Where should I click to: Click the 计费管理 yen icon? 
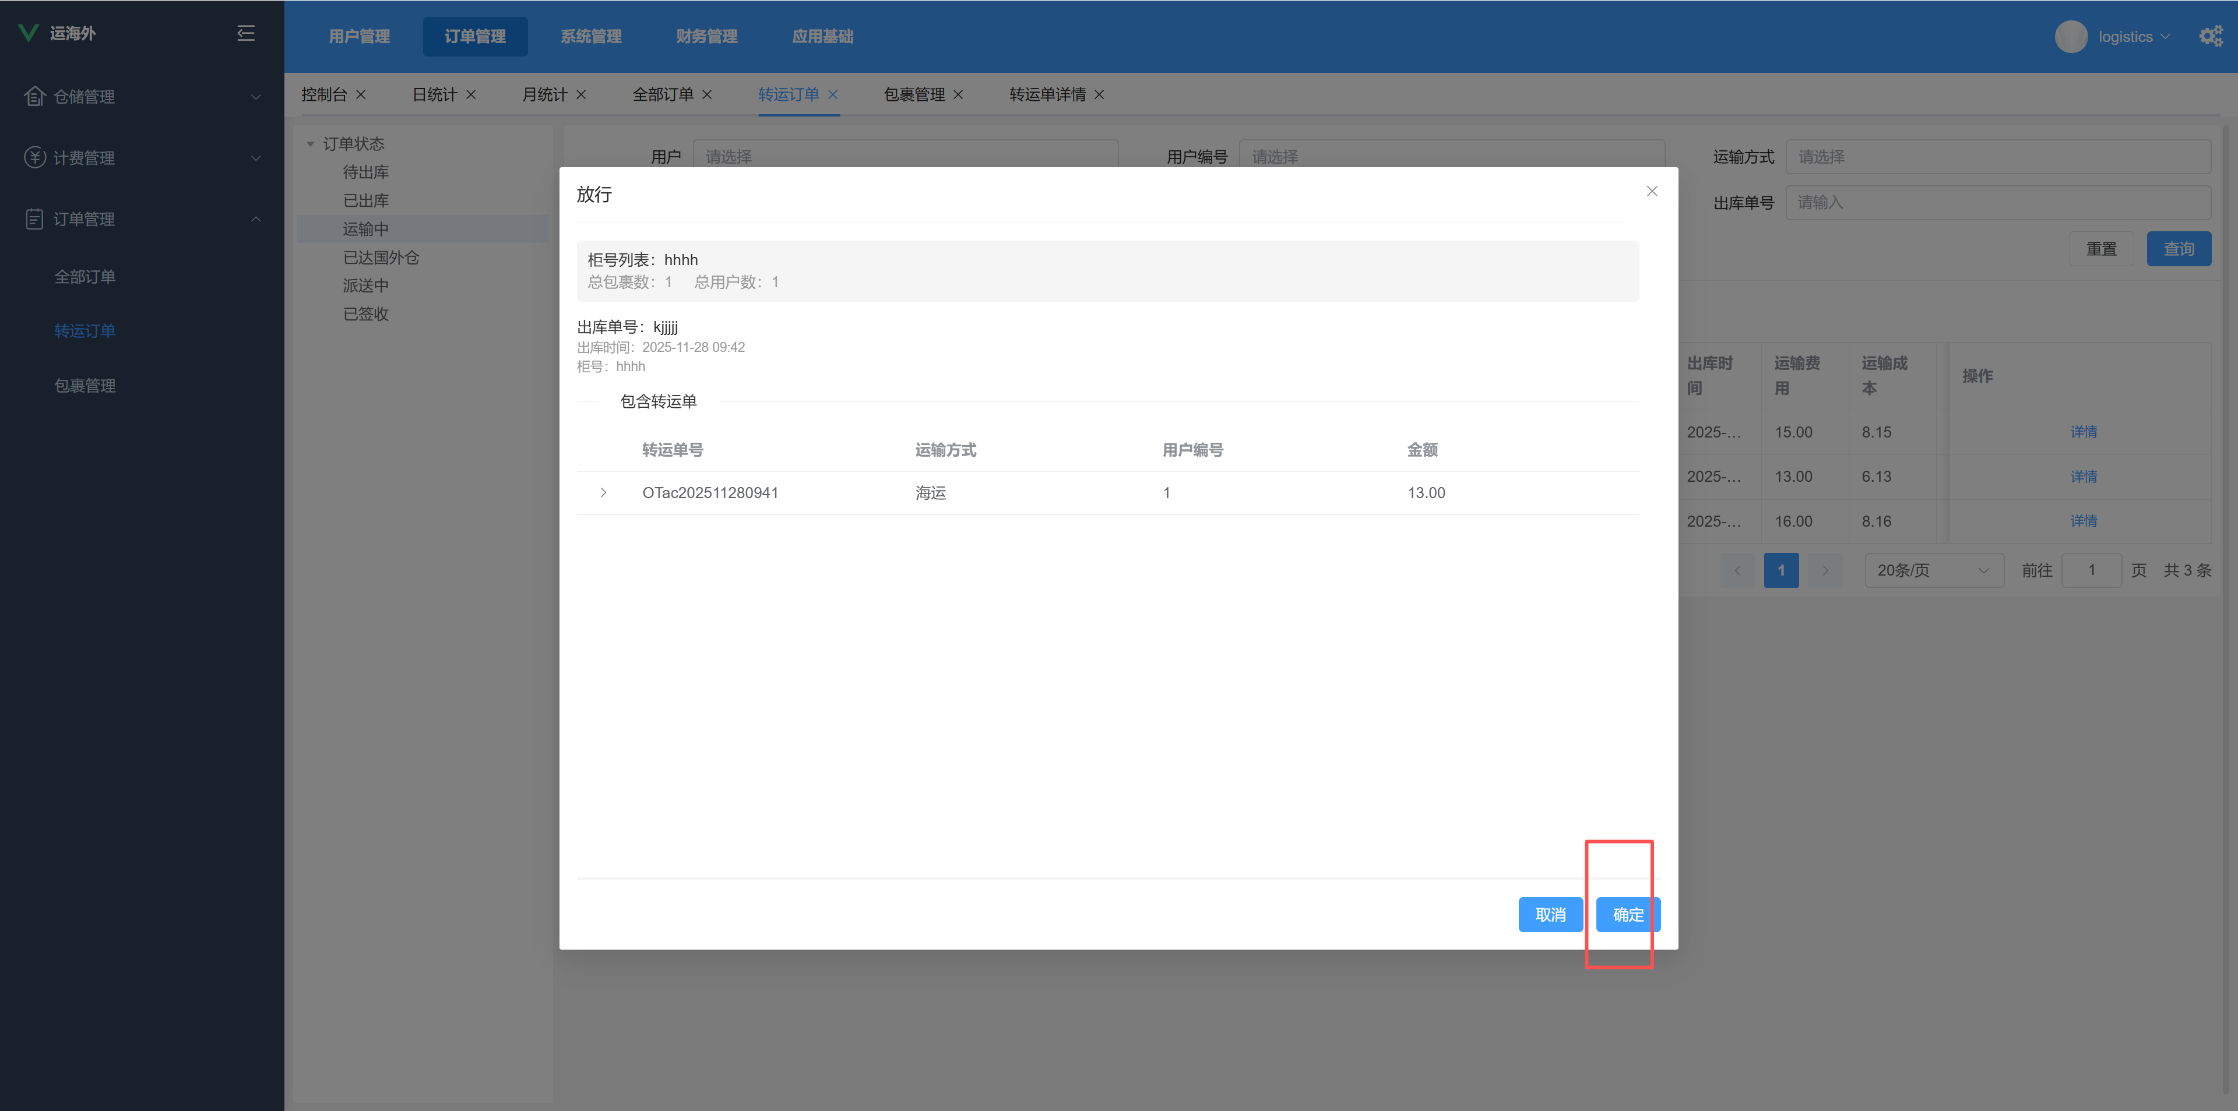click(x=34, y=157)
